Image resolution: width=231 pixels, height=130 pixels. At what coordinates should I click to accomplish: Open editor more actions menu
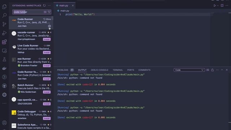click(x=227, y=6)
